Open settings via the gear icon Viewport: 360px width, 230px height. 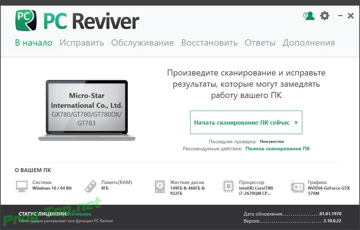(324, 16)
